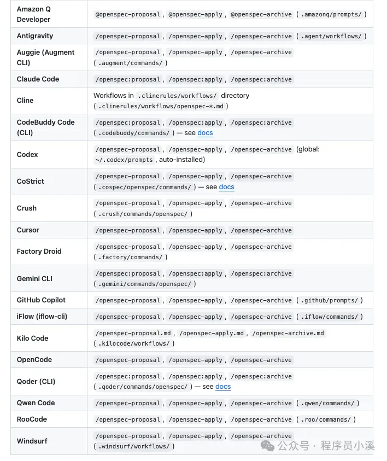Click the Windsurf row label
387x461 pixels.
(x=32, y=441)
